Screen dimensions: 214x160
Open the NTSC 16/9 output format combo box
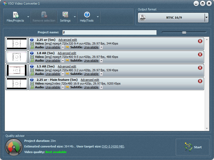173,18
